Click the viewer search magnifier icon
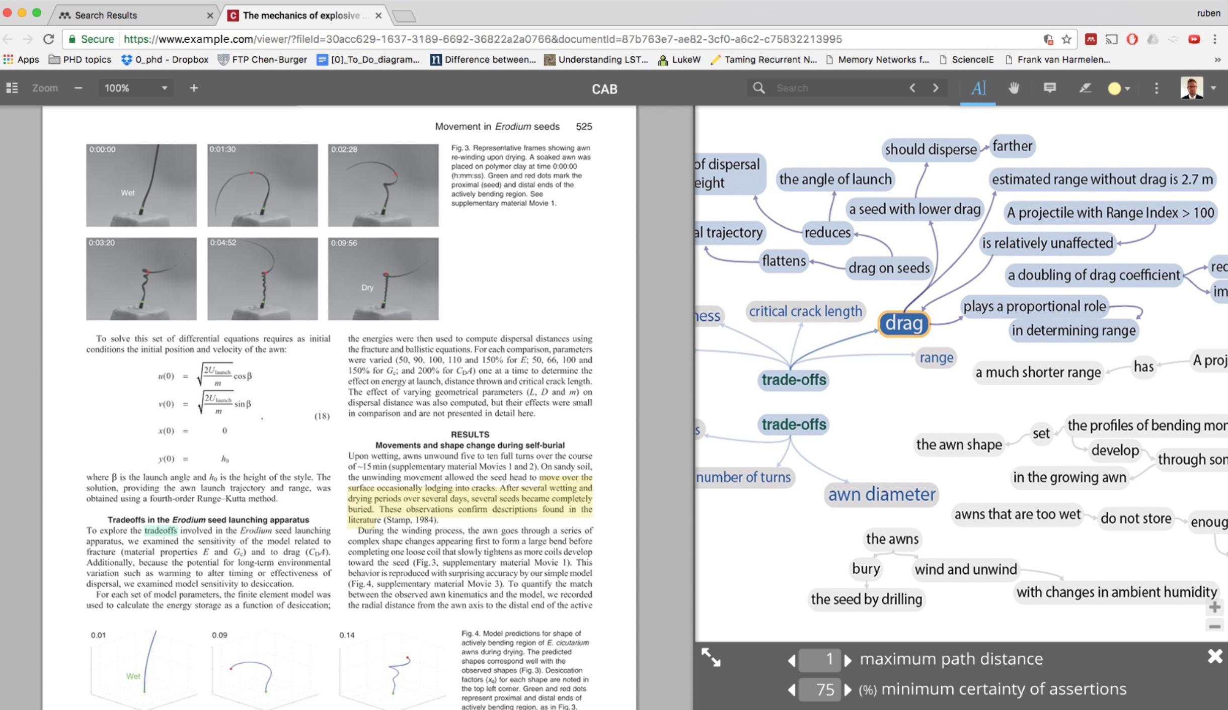1228x710 pixels. point(758,88)
